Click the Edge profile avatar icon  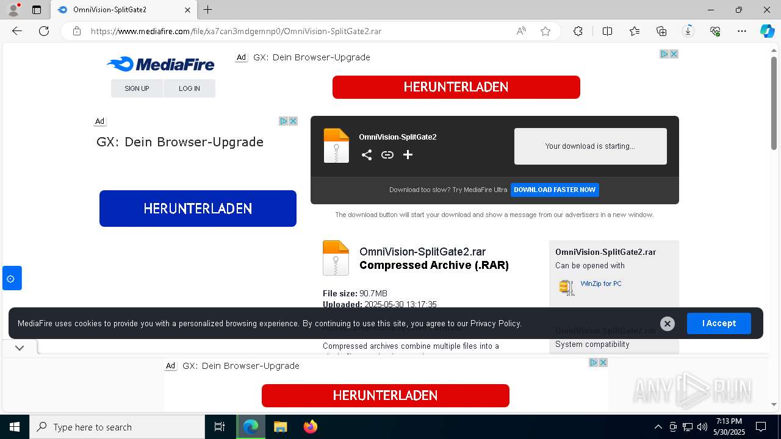(13, 10)
